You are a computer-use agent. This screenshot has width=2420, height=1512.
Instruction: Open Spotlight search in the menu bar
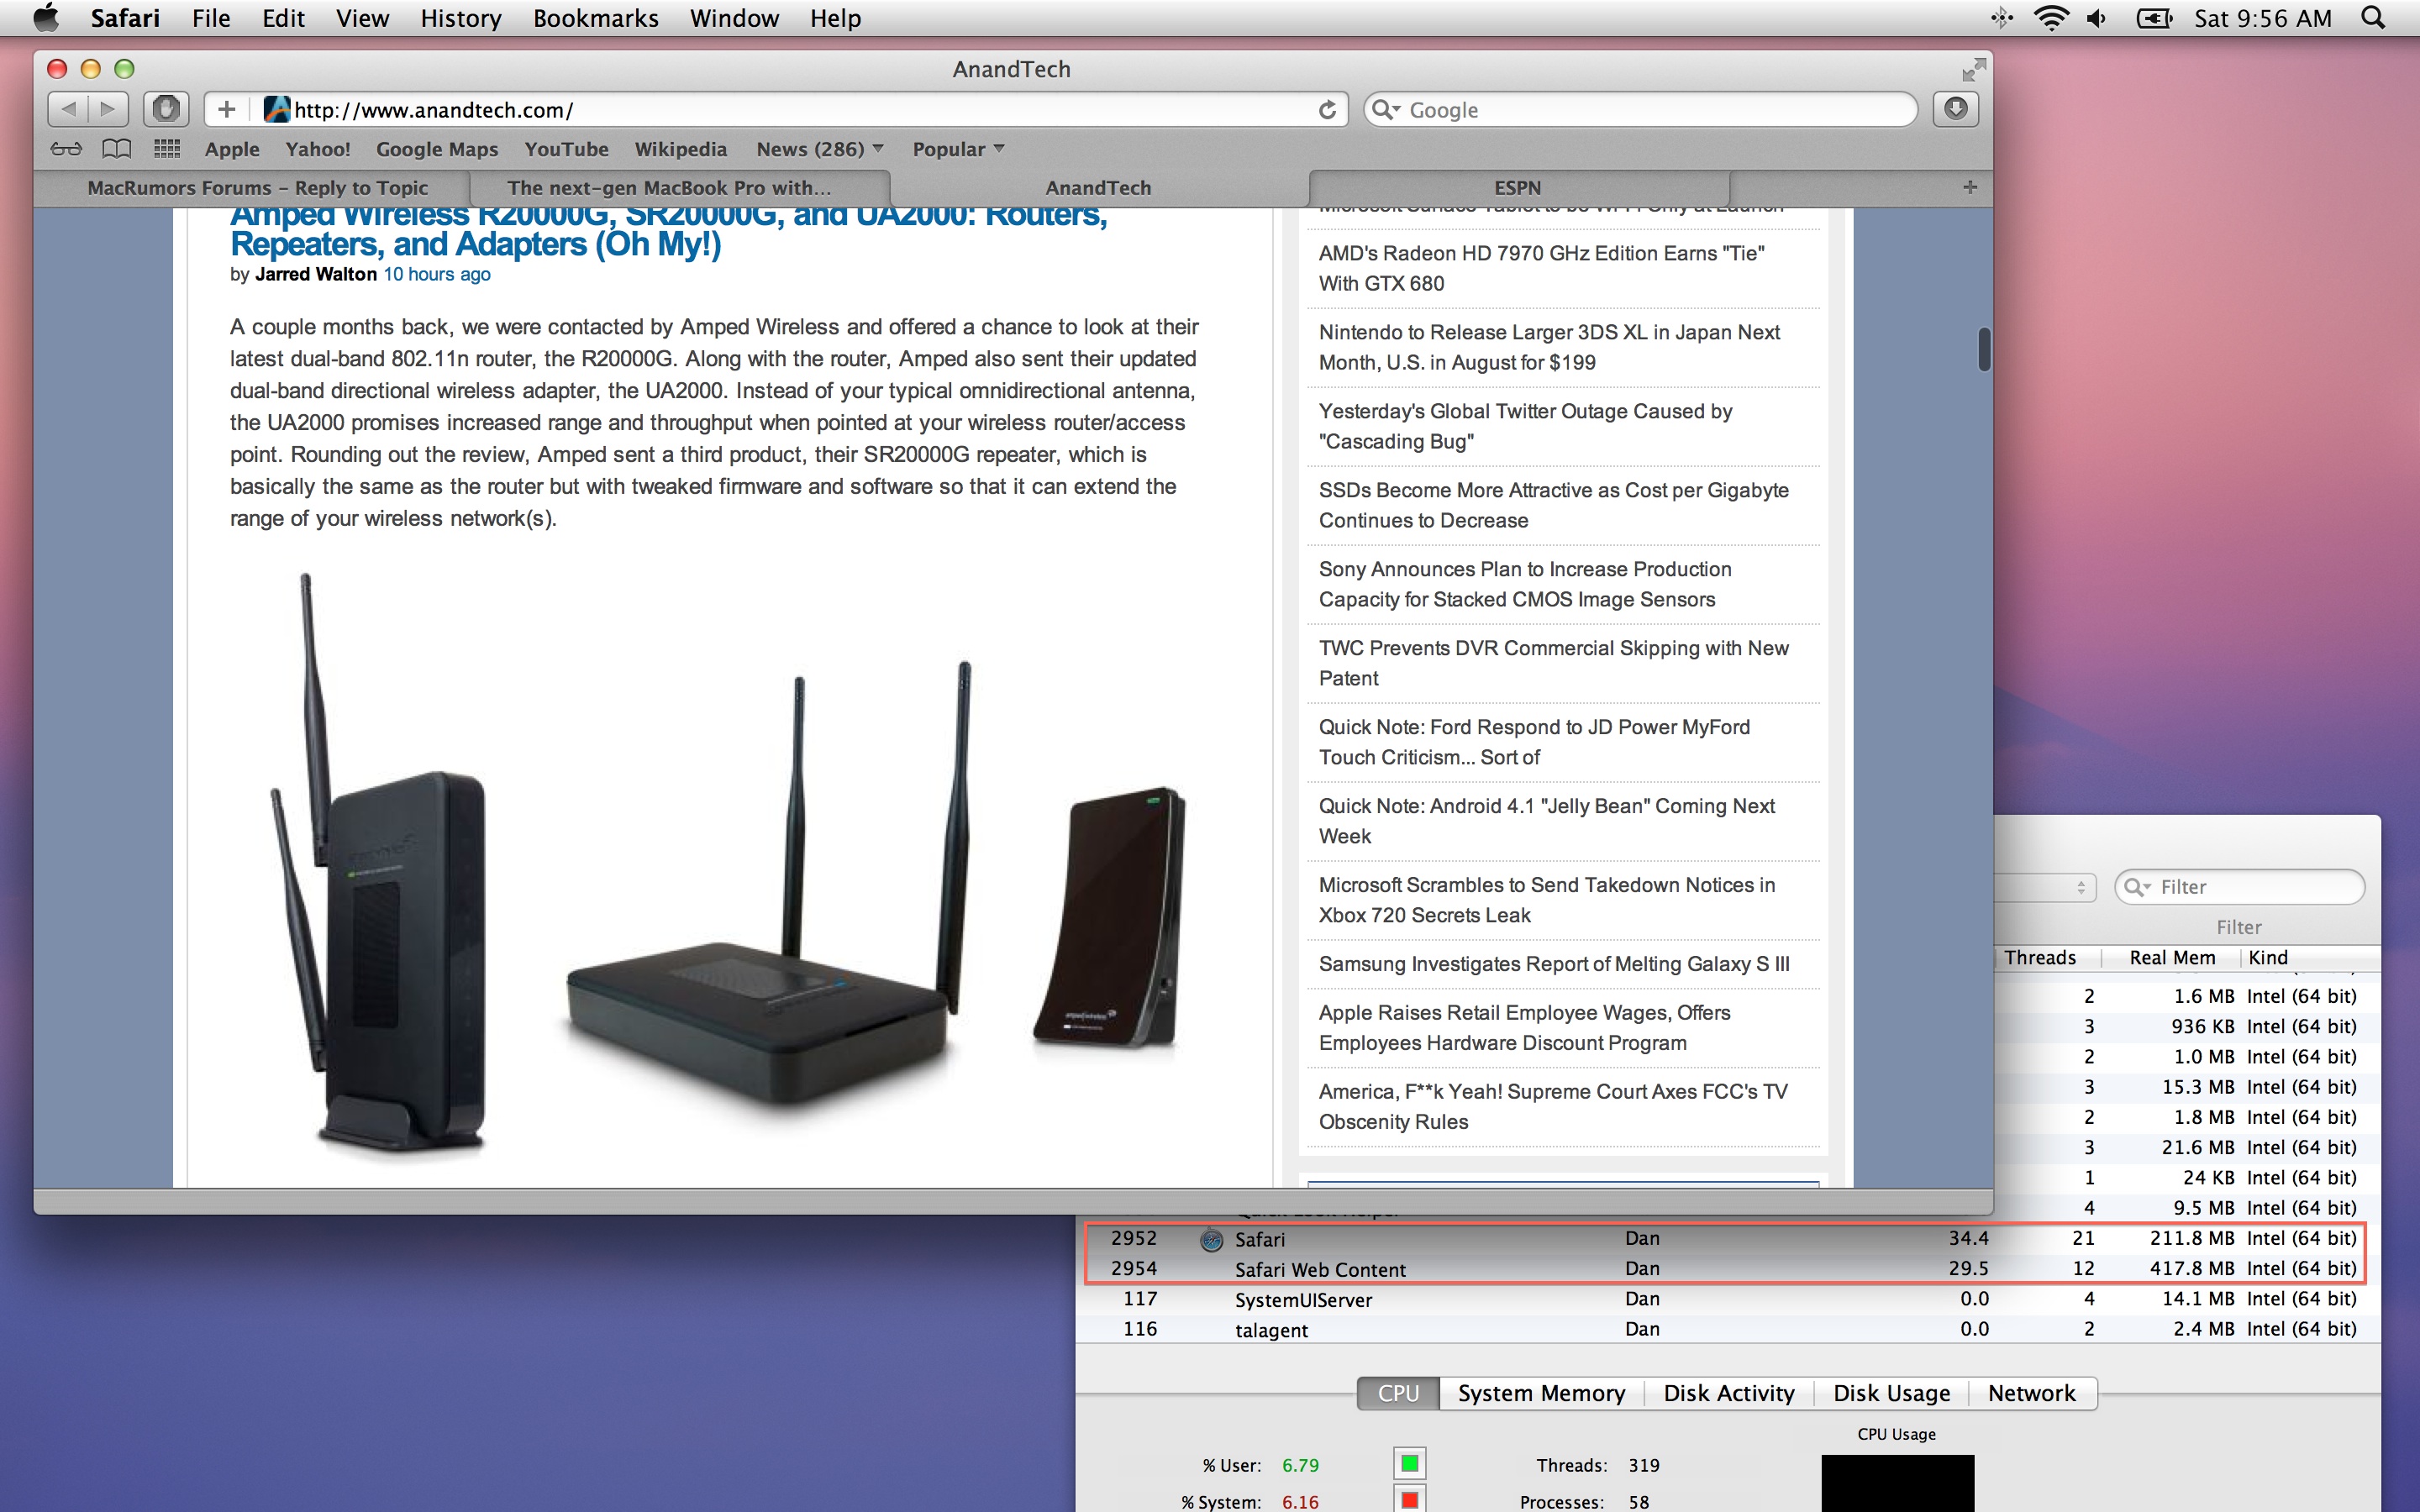[2373, 18]
